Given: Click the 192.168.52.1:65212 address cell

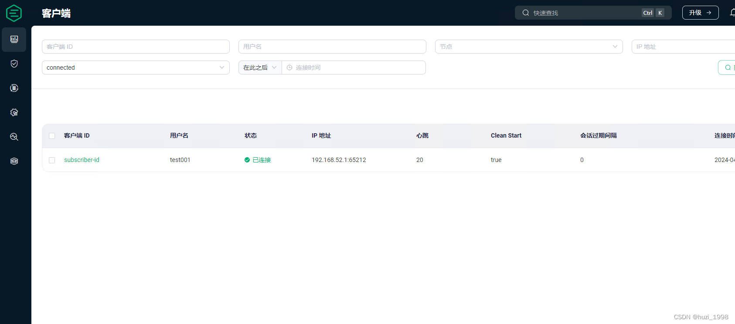Looking at the screenshot, I should (339, 160).
